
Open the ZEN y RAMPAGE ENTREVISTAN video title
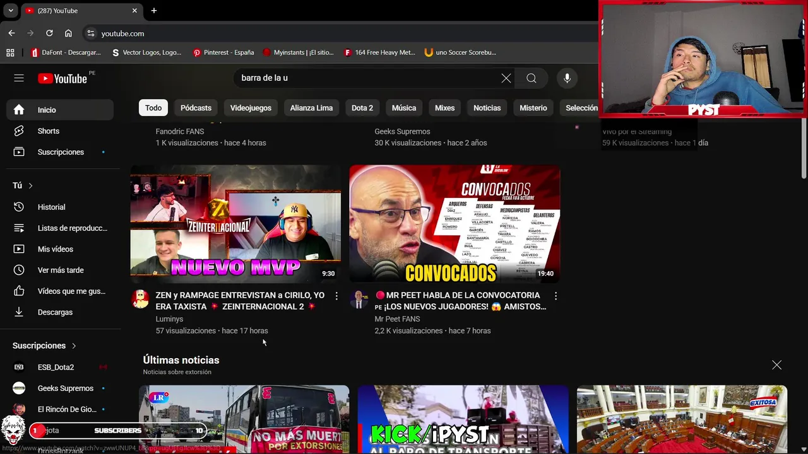(x=240, y=301)
